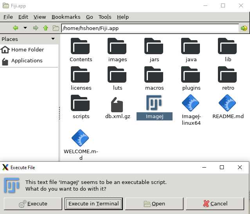
Task: Open the File menu
Action: (8, 17)
